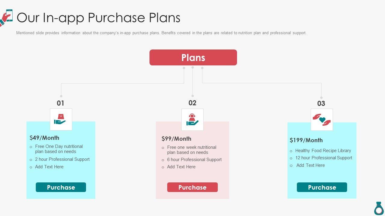Click the hands holding heart icon
This screenshot has width=385, height=216.
click(322, 119)
